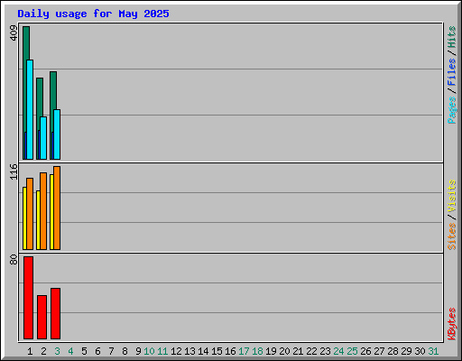Click the red KBytes bar for day 2
This screenshot has height=361, width=462.
(42, 317)
